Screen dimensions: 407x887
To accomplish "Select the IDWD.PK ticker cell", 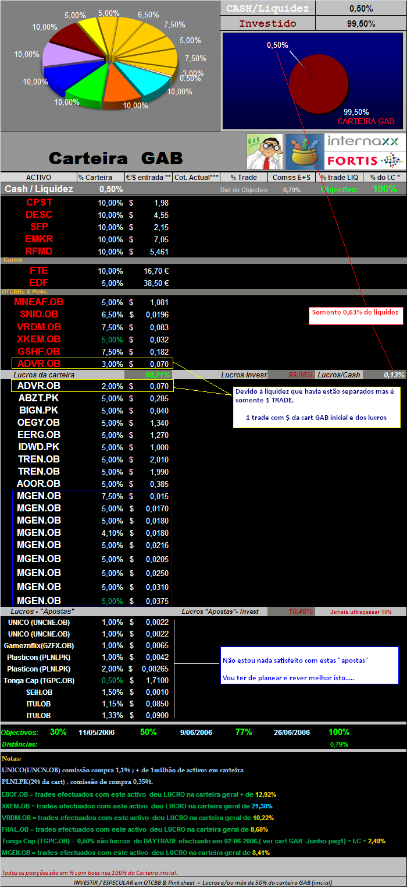I will (39, 447).
